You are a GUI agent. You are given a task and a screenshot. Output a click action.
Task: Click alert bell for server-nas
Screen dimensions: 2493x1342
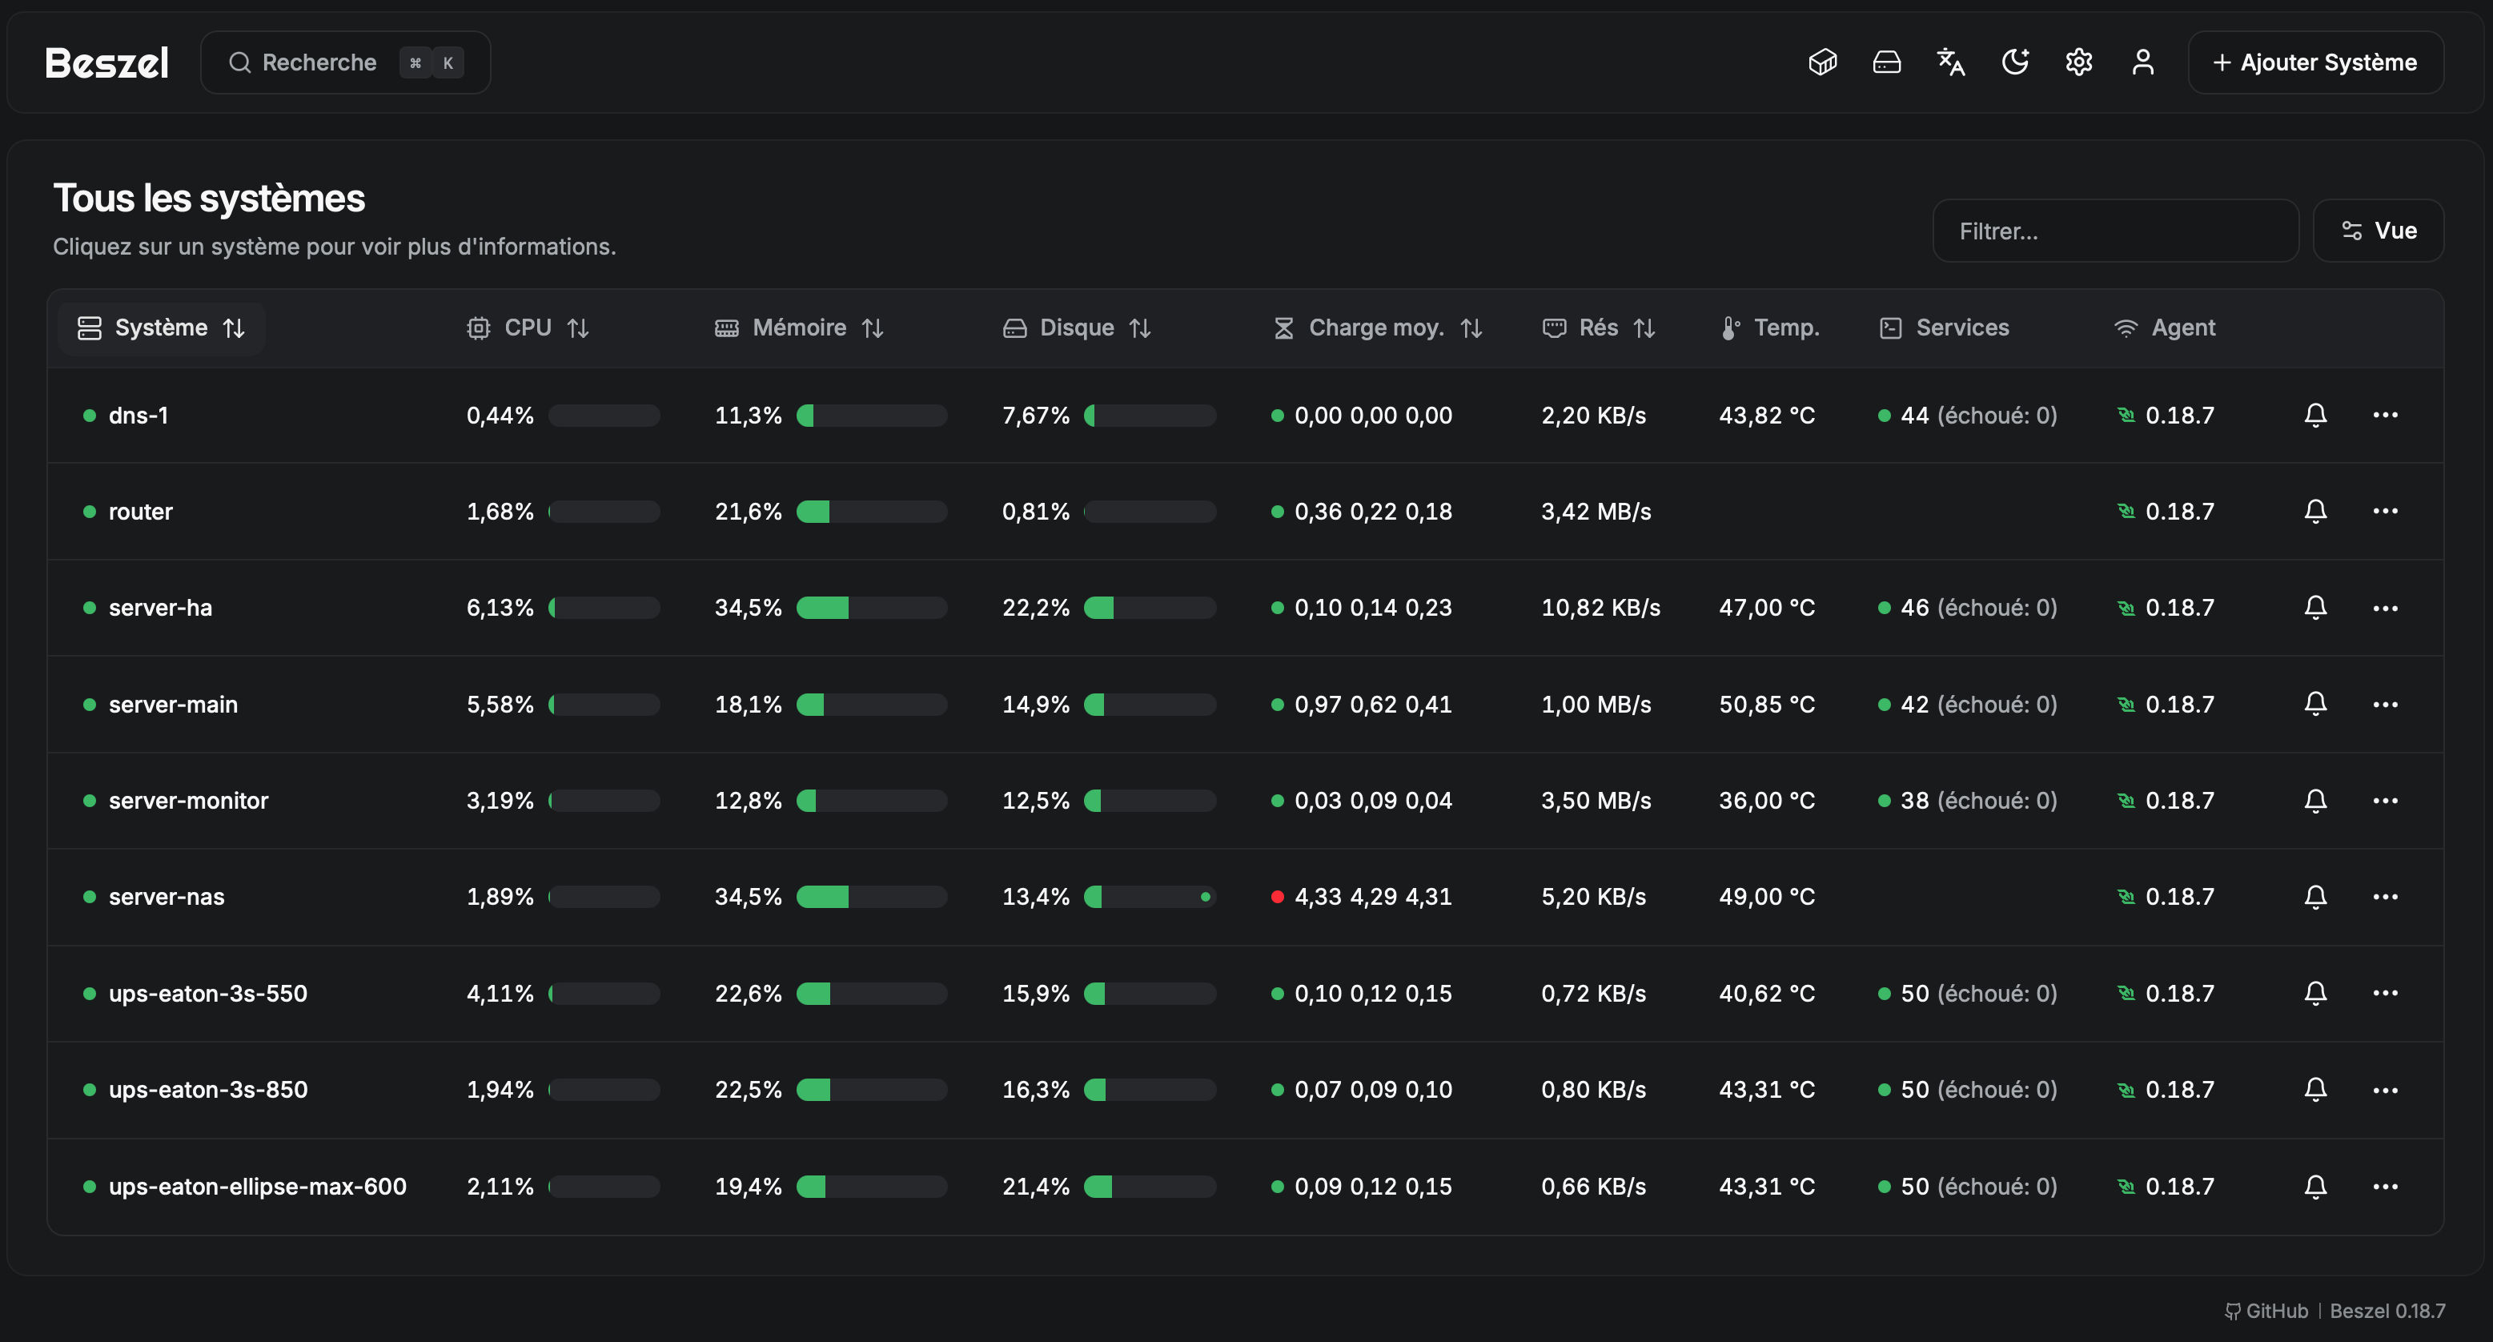(x=2315, y=897)
